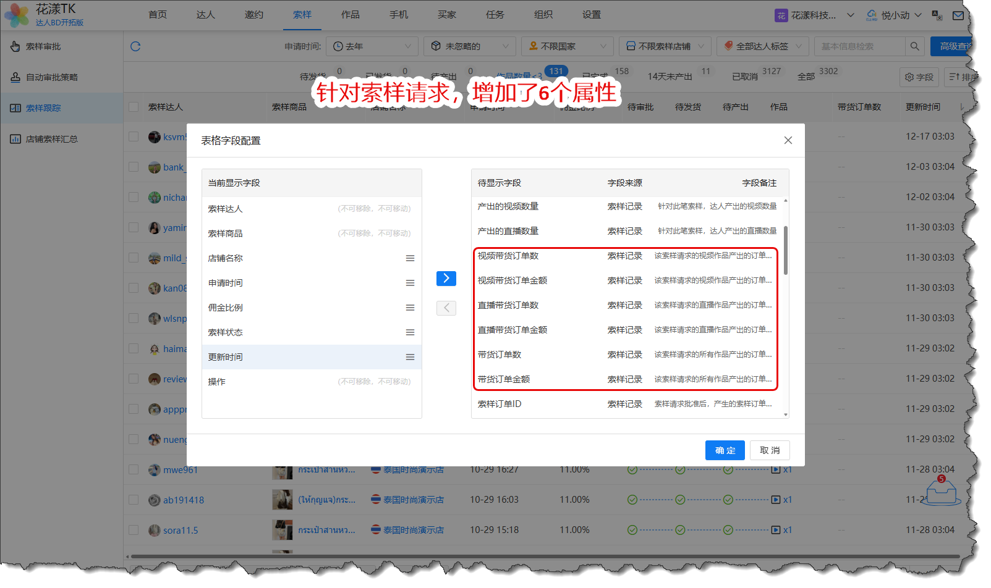The width and height of the screenshot is (991, 588).
Task: Open the 全部达人标签 dropdown
Action: 763,46
